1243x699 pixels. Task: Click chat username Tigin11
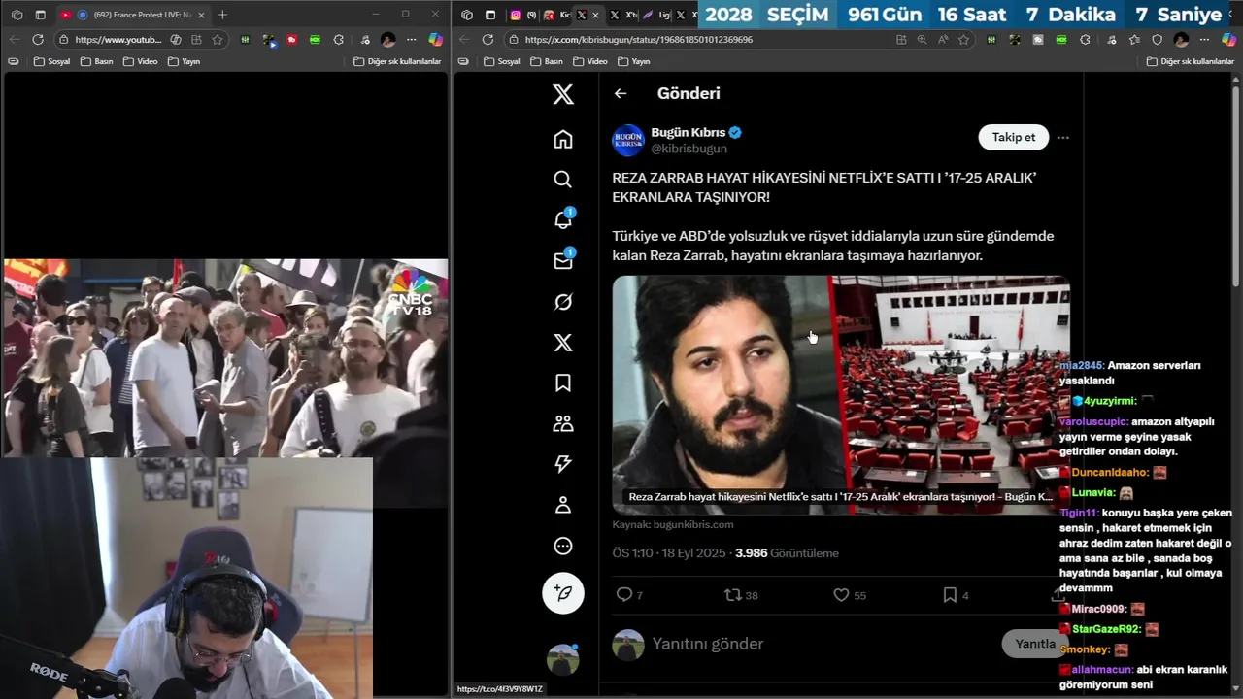1079,513
